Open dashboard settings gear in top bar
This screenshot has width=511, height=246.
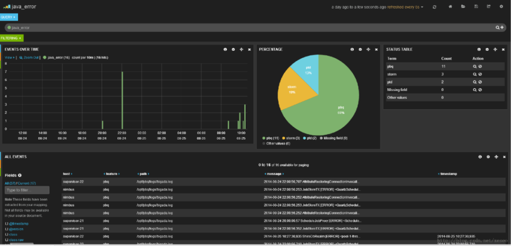coord(501,7)
